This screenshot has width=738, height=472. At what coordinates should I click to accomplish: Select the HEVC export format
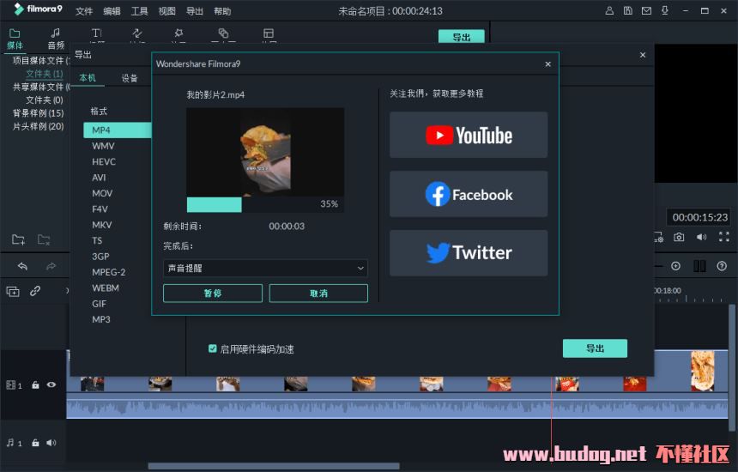tap(104, 161)
